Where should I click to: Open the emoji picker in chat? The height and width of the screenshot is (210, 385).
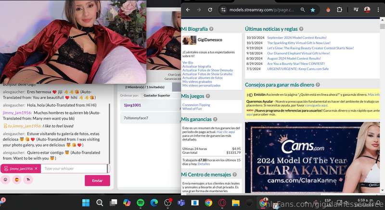pos(5,180)
